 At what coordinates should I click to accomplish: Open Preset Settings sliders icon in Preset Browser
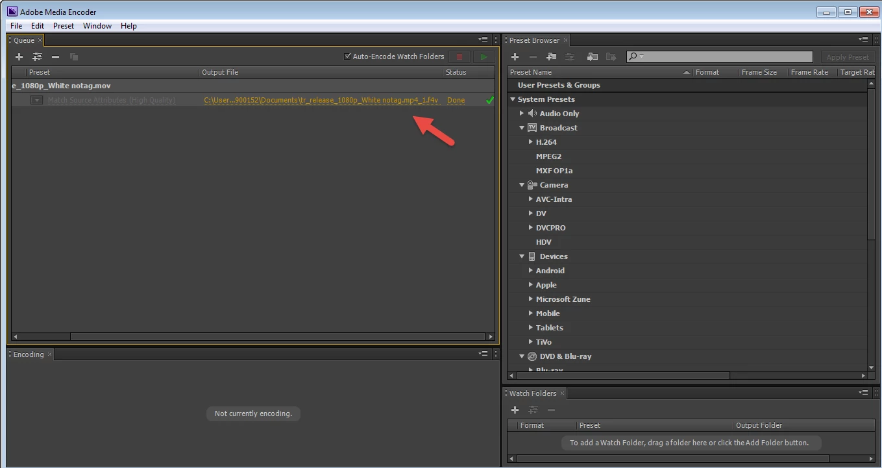click(x=570, y=57)
